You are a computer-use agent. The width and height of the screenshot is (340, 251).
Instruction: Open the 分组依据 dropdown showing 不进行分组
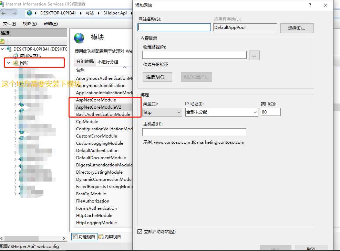(x=114, y=62)
